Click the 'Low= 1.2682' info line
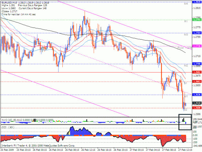Viewport: 202px width, 152px height. tap(9, 8)
